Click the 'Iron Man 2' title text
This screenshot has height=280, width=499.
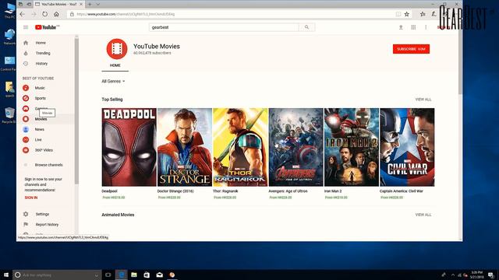(x=333, y=191)
